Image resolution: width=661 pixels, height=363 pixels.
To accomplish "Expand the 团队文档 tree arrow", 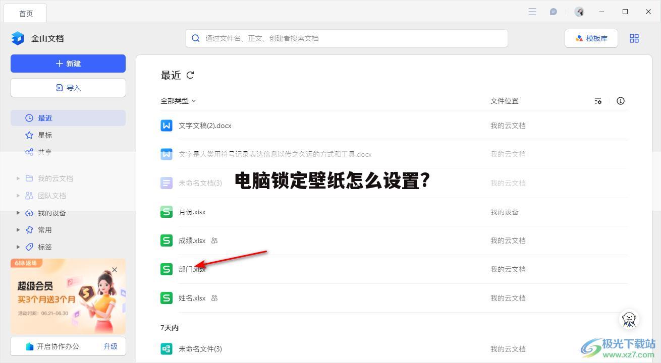I will (18, 196).
